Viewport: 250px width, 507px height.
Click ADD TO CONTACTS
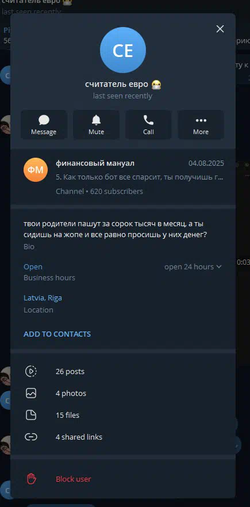pyautogui.click(x=57, y=334)
